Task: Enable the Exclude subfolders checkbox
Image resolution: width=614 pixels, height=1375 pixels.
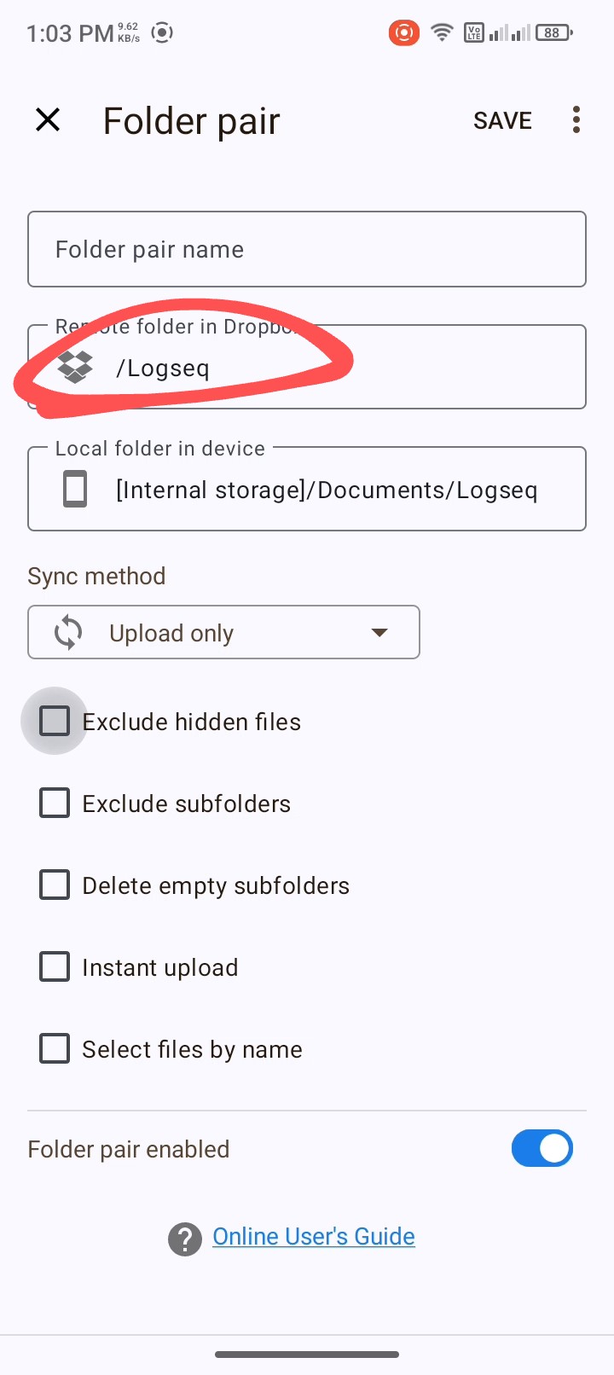Action: [55, 804]
